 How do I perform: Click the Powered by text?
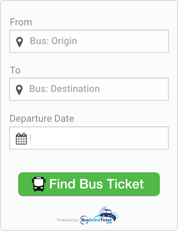click(67, 220)
